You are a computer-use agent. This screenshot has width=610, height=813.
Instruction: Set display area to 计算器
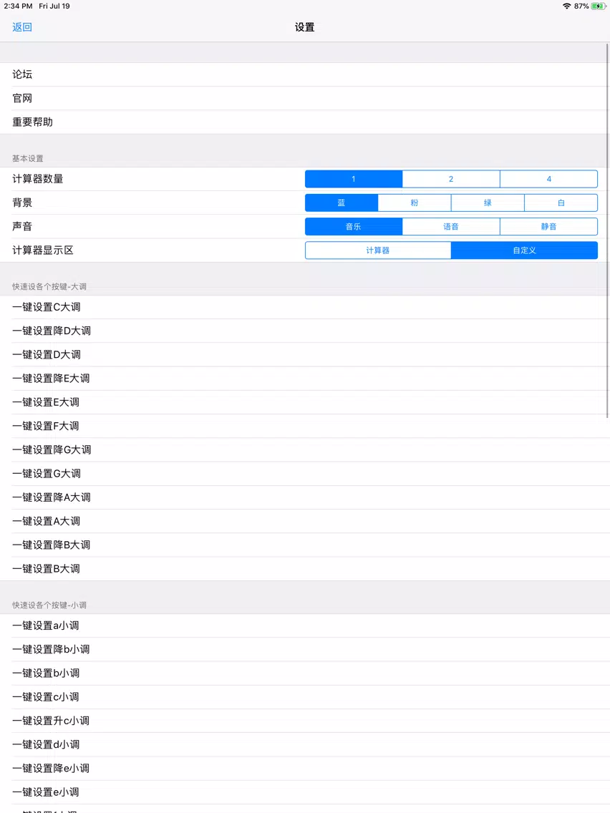378,250
